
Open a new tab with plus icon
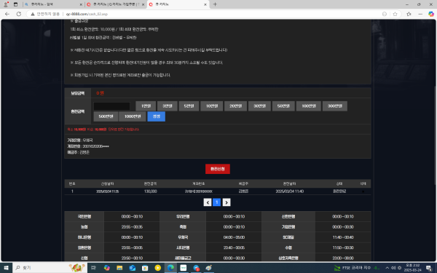tap(215, 4)
